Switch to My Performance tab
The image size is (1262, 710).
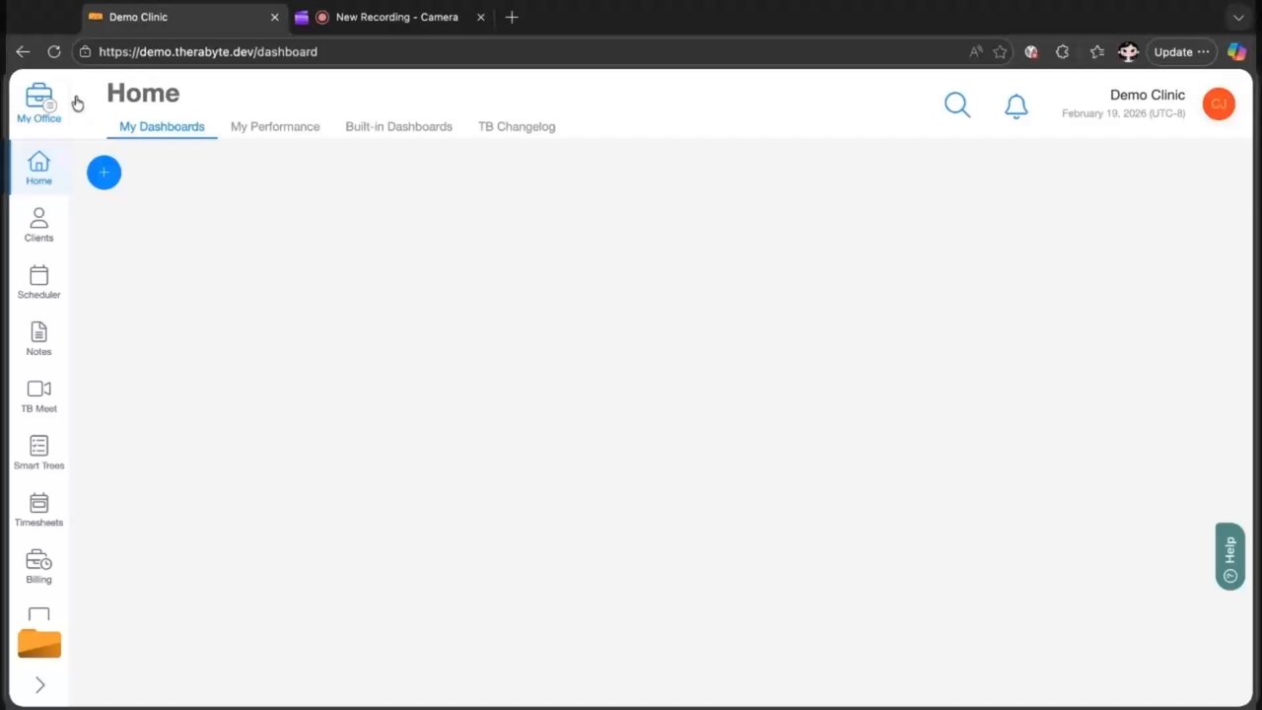(x=275, y=126)
